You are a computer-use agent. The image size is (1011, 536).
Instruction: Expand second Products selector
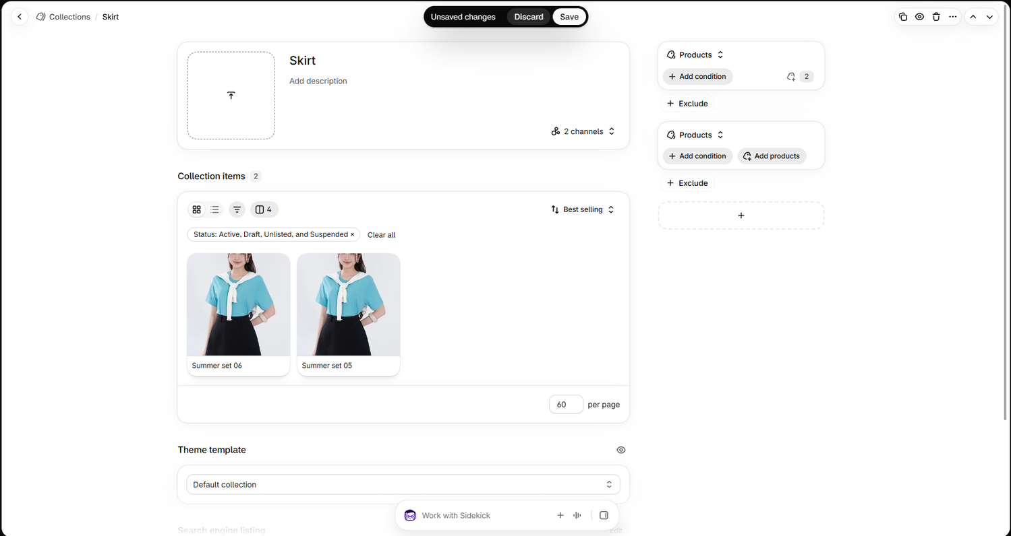695,135
